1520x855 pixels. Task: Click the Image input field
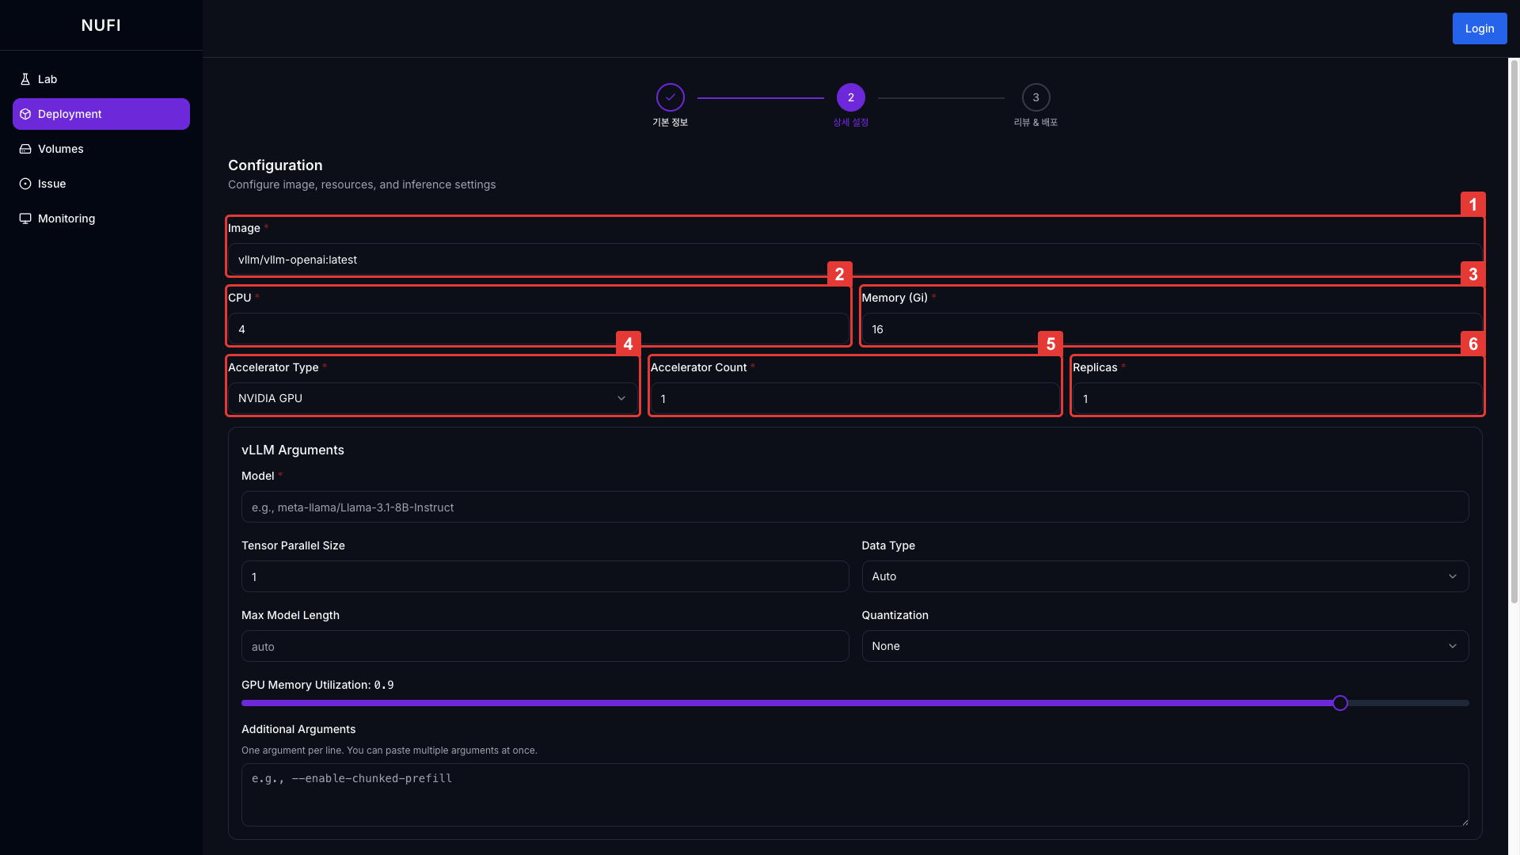tap(854, 260)
